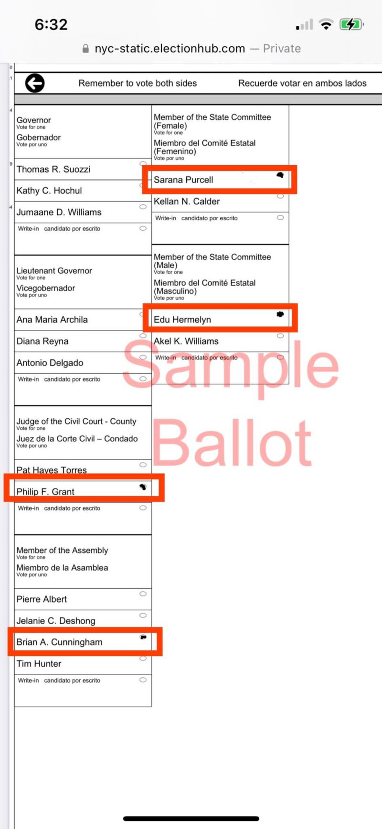Screen dimensions: 382x829
Task: Click the filled oval for Edu Hermelyn
Action: 280,314
